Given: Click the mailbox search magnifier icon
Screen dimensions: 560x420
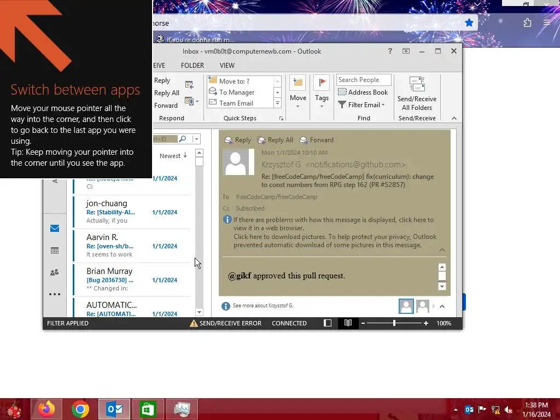Looking at the screenshot, I should [x=183, y=139].
